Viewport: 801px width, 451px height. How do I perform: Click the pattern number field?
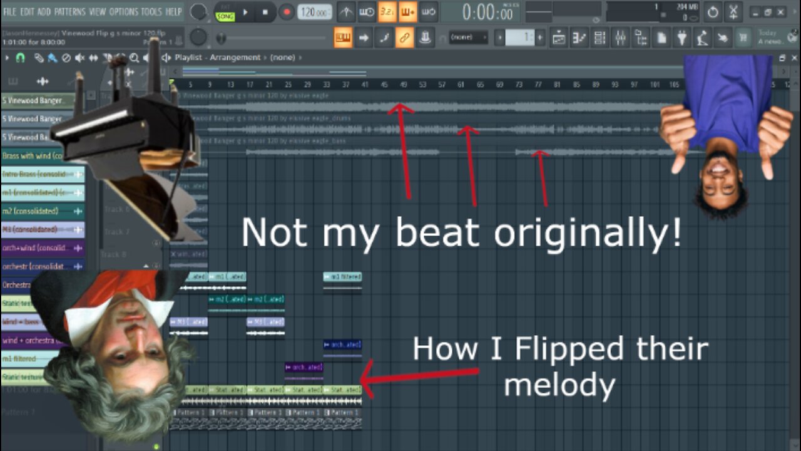(x=520, y=38)
